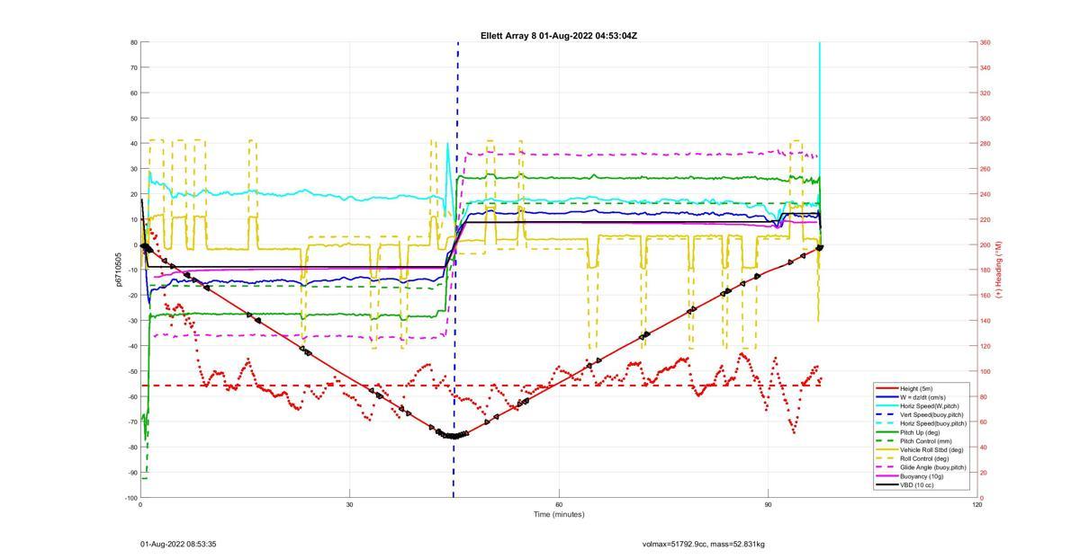This screenshot has width=1080, height=559.
Task: Click the 'Time (minutes)' x-axis label
Action: [x=559, y=515]
